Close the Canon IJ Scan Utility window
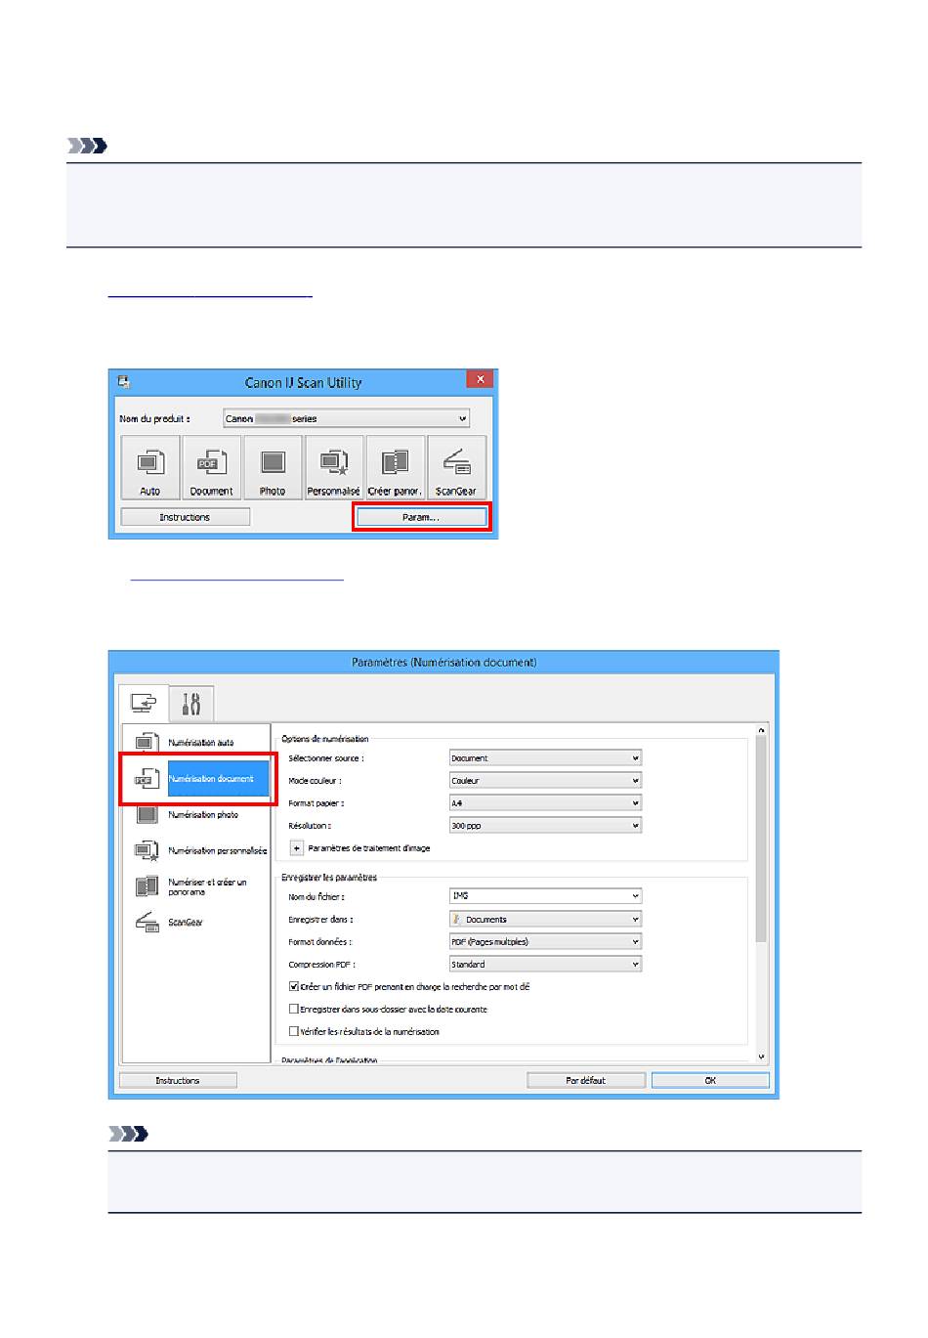This screenshot has height=1338, width=928. (479, 379)
